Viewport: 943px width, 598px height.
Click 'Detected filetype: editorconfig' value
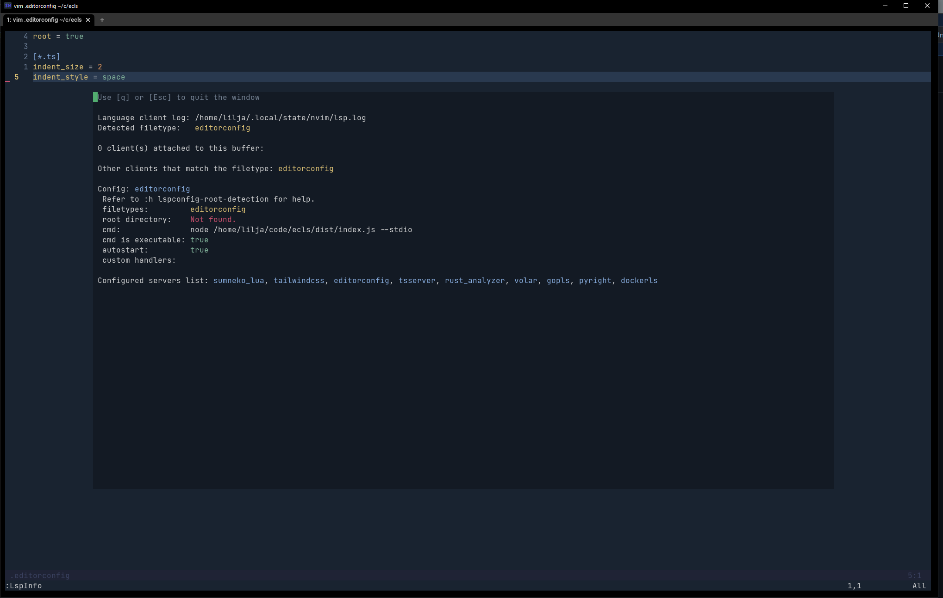click(x=223, y=128)
